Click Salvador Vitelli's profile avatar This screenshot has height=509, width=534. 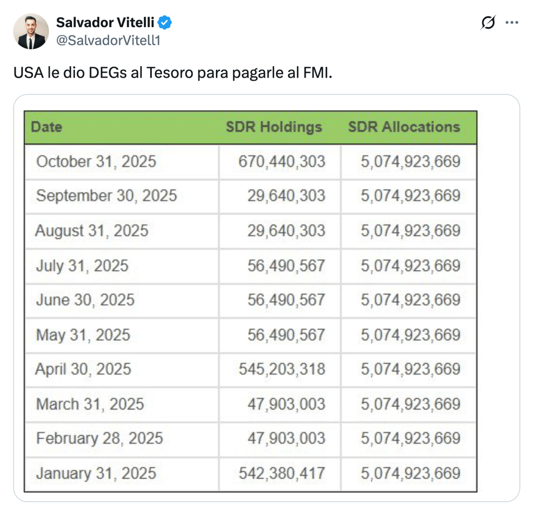[x=31, y=31]
